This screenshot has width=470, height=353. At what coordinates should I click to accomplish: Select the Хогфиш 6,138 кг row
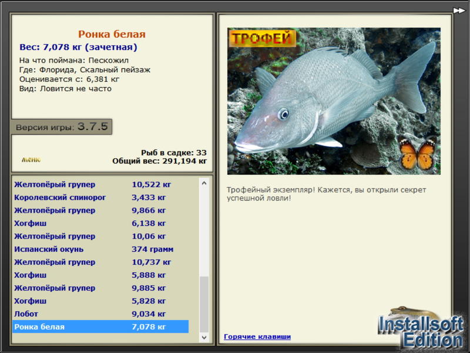(x=100, y=224)
